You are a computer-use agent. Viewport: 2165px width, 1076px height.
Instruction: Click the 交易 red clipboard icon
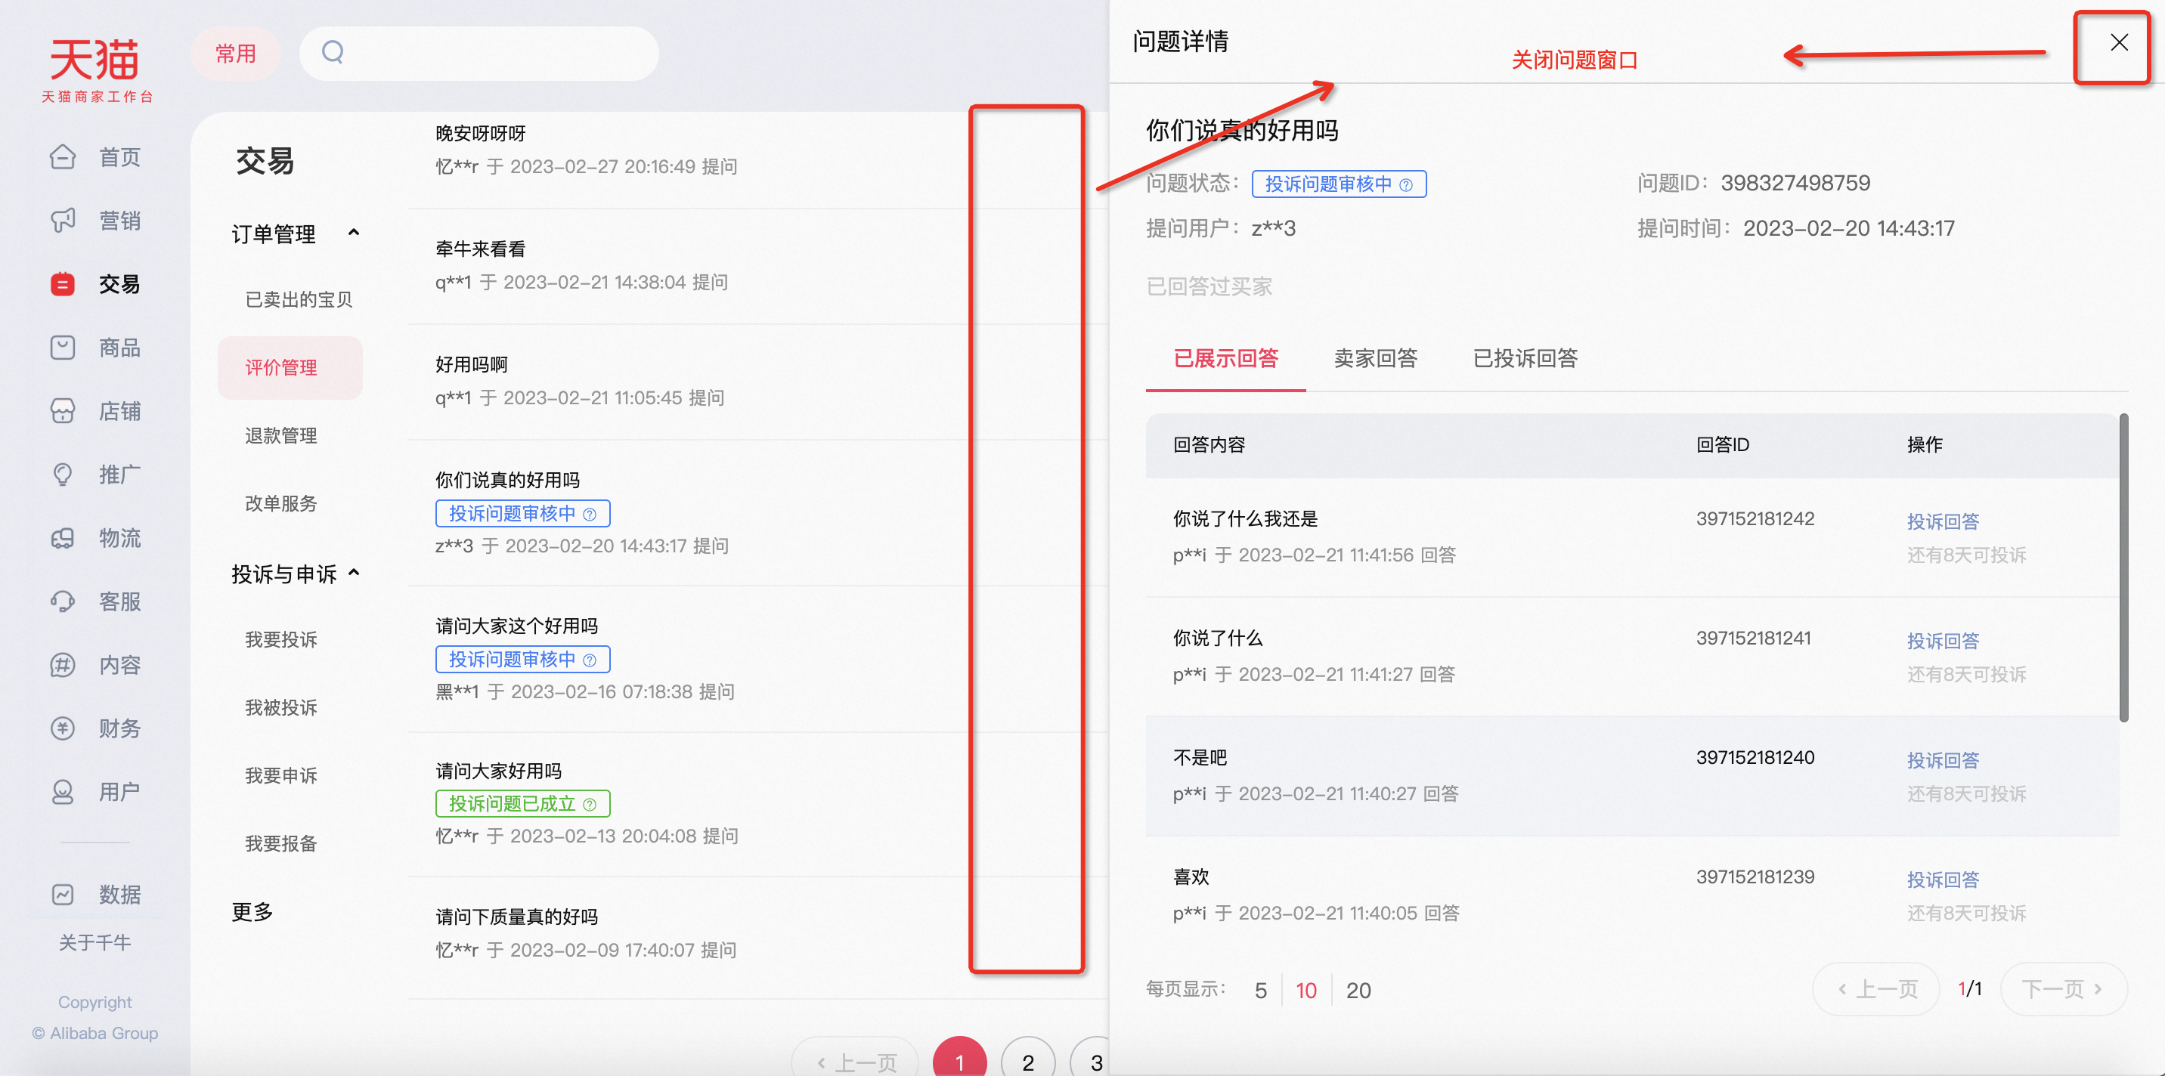tap(62, 284)
